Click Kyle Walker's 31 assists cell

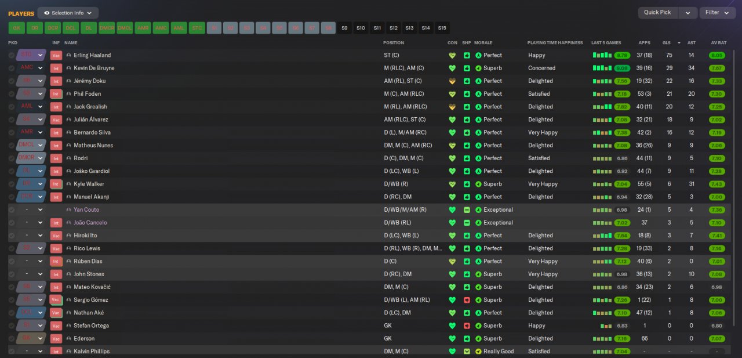pyautogui.click(x=691, y=184)
